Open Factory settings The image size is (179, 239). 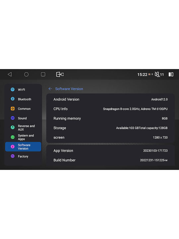23,156
